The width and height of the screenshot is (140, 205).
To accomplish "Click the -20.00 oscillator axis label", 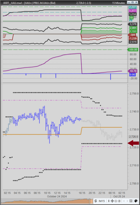I will pos(133,78).
